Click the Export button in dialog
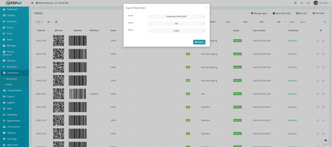The height and width of the screenshot is (147, 332). (x=199, y=42)
